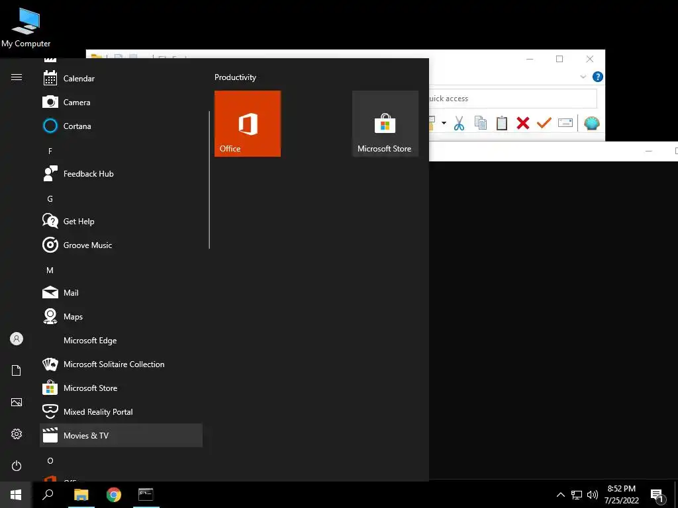This screenshot has width=678, height=508.
Task: Click Copy icon in File Explorer toolbar
Action: pos(481,123)
